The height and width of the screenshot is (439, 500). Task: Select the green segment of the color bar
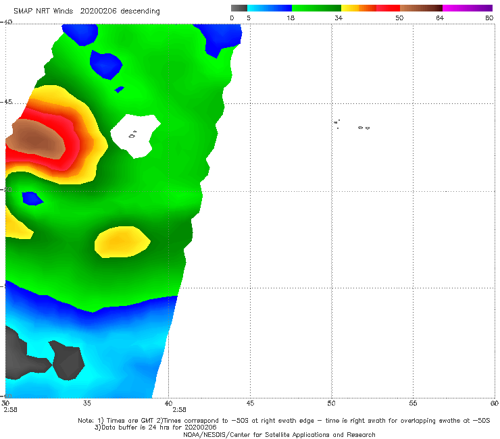pyautogui.click(x=316, y=8)
